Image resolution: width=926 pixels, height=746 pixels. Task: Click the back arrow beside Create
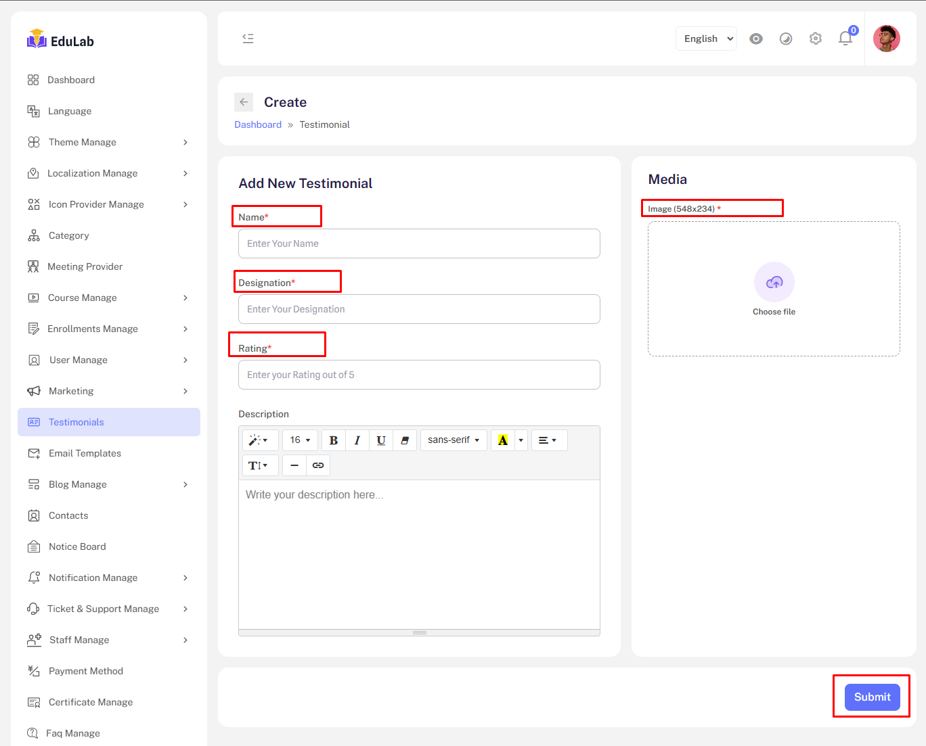pos(244,102)
